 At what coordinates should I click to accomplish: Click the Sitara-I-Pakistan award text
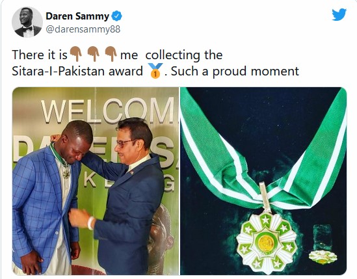[77, 71]
